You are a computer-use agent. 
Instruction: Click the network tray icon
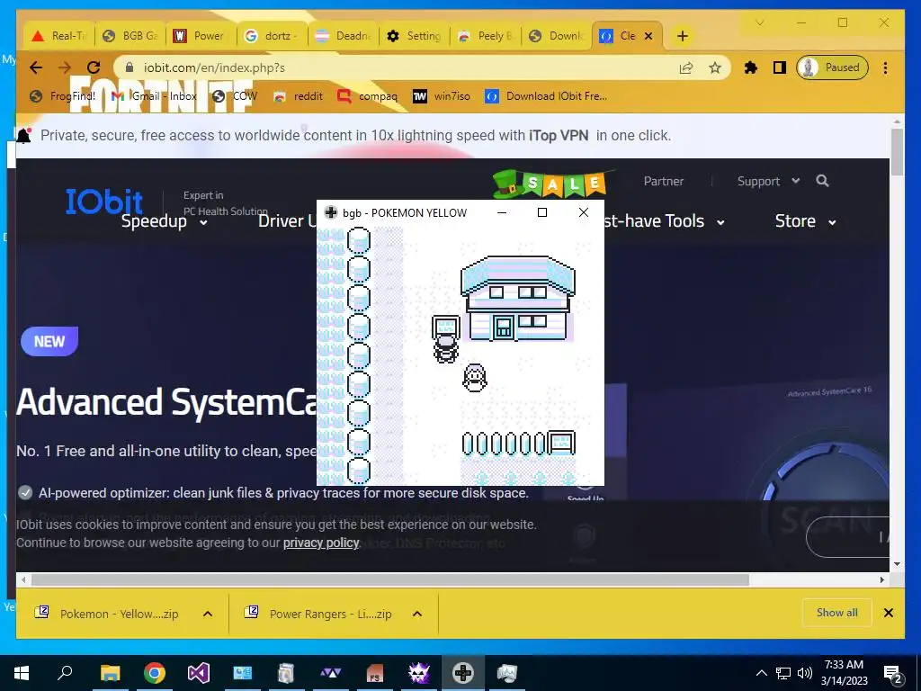(x=783, y=673)
